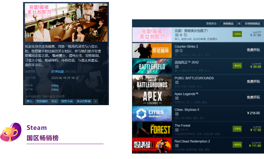Open the 完蛋!我被美女包围了! capsule image in list
Screen dimensions: 264x159
click(x=152, y=35)
